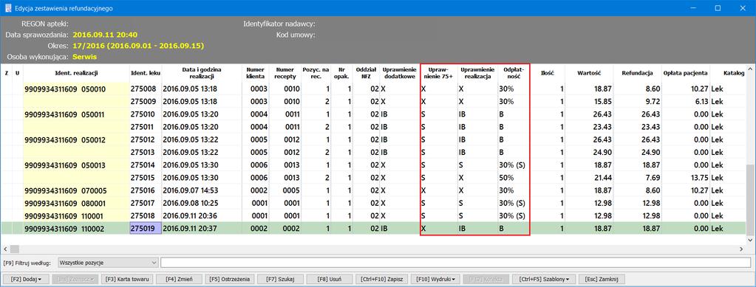Save with the [Ctrl+F10] Zapisz button
The width and height of the screenshot is (756, 287).
[x=383, y=279]
